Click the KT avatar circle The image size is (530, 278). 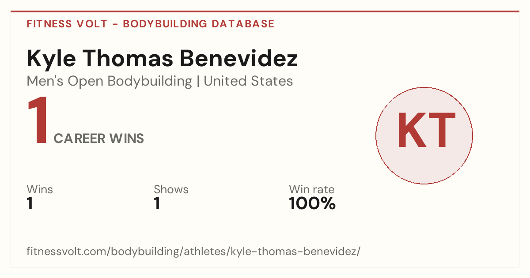click(x=424, y=135)
